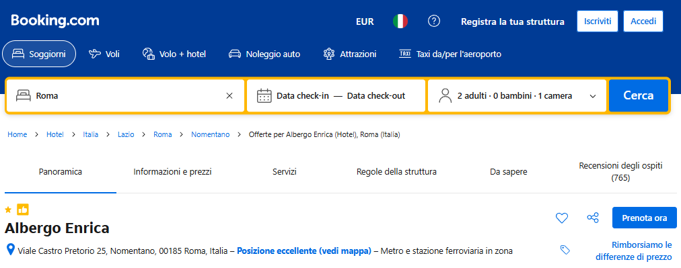681x268 pixels.
Task: Click the yellow thumbs-up preferred badge
Action: [23, 210]
